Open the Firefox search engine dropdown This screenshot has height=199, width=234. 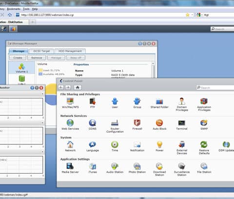199,15
